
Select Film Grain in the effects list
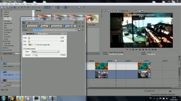(7, 21)
